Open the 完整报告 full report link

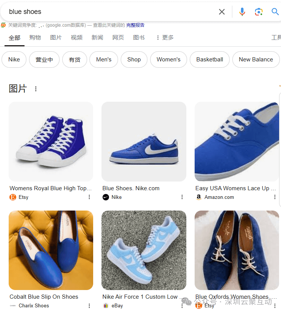135,25
